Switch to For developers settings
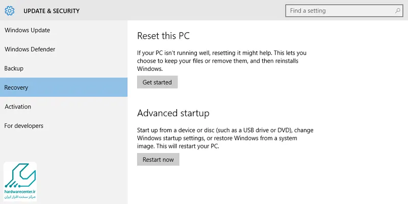The width and height of the screenshot is (408, 204). pos(23,126)
